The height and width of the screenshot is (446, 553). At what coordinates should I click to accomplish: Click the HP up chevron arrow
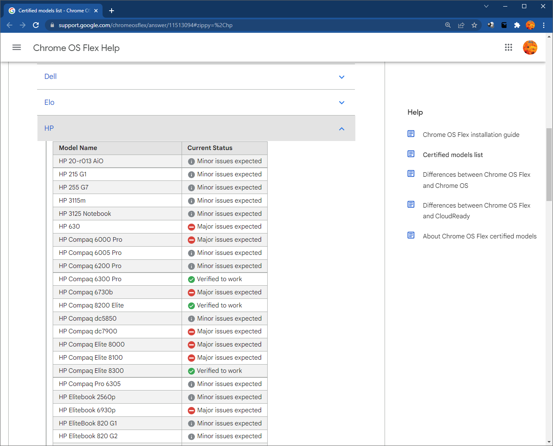coord(342,129)
